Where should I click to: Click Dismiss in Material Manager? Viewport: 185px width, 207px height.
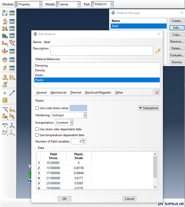coord(177,62)
